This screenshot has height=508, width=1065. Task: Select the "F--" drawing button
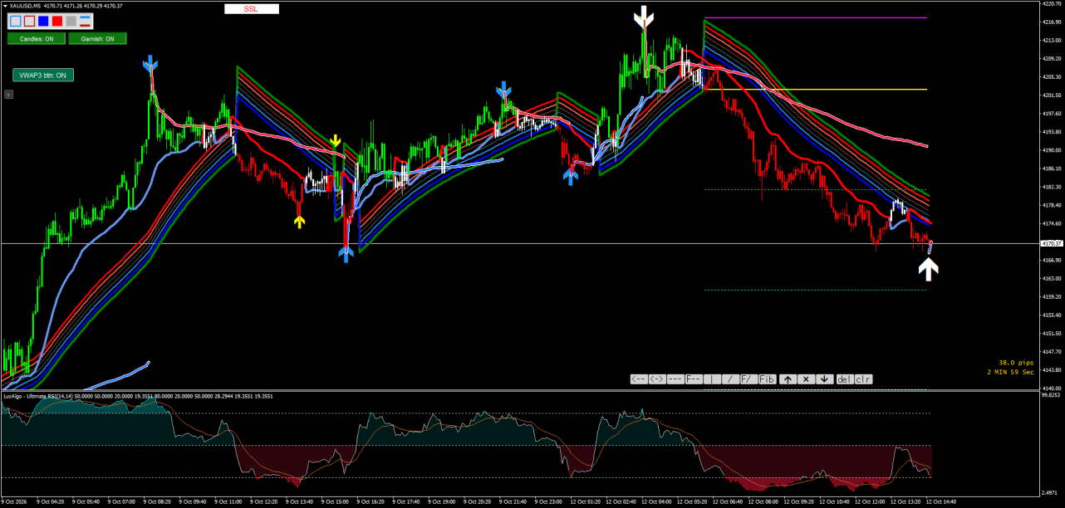pos(694,379)
